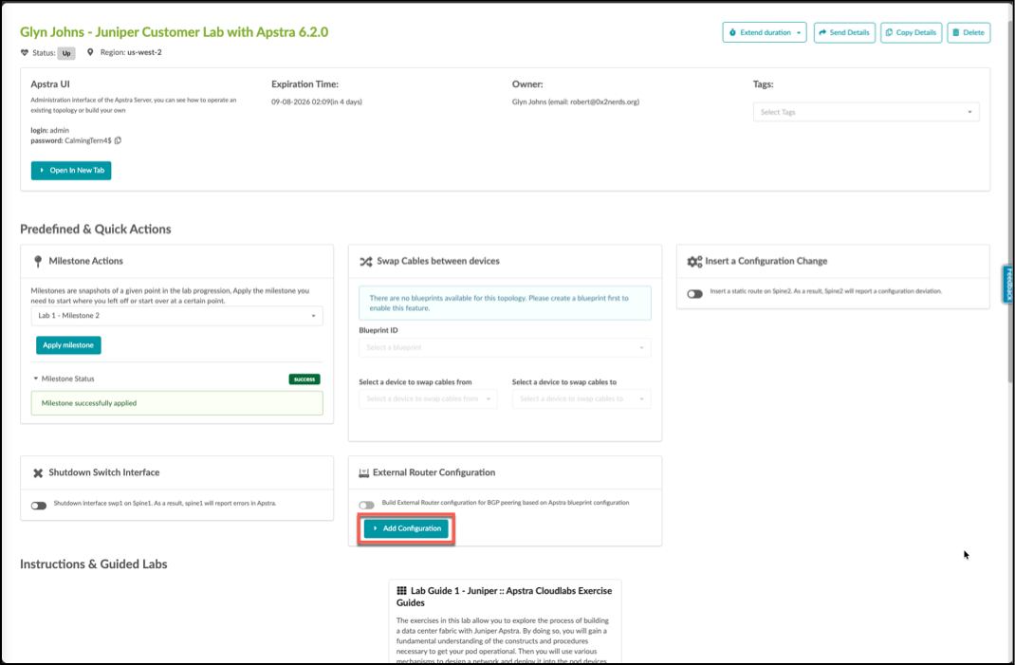Click the X icon beside Shutdown Switch Interface

coord(38,473)
